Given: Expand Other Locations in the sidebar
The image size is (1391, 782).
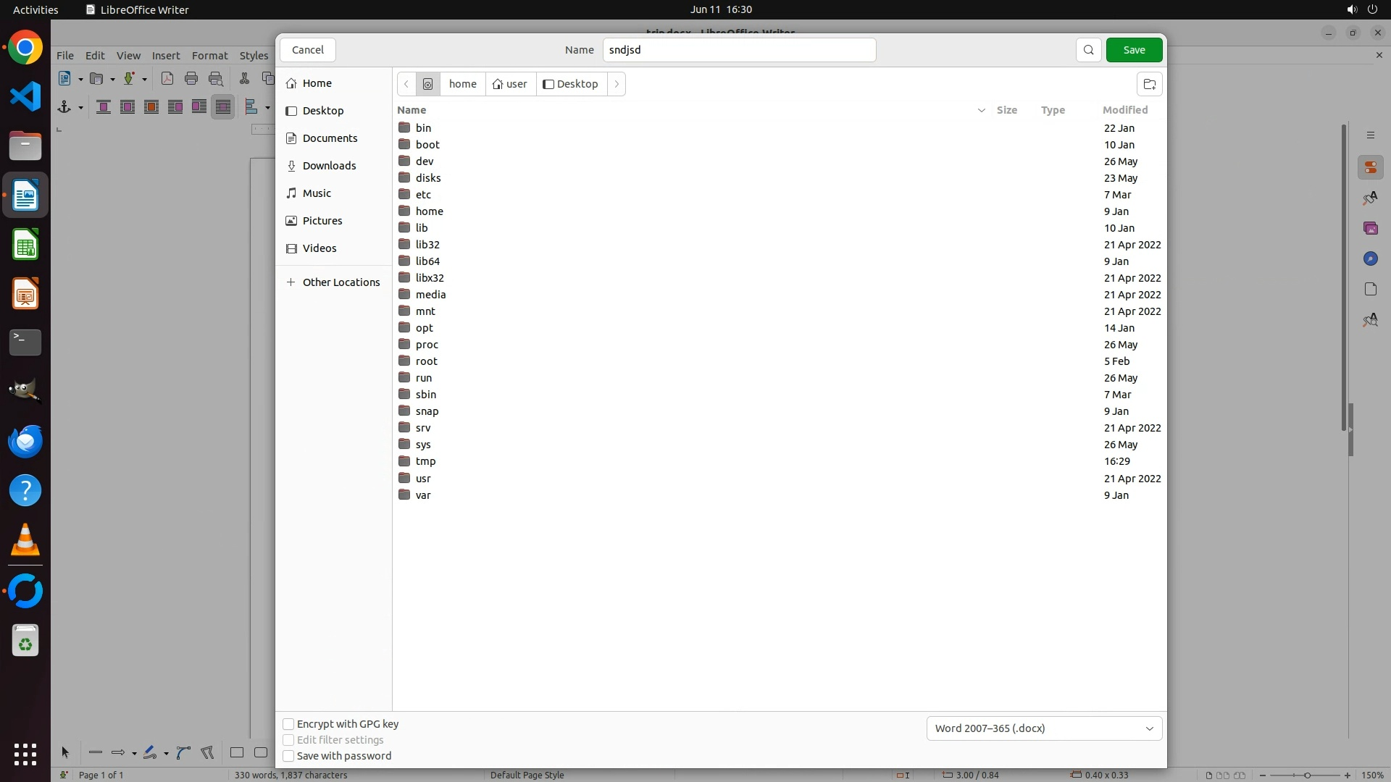Looking at the screenshot, I should (341, 282).
